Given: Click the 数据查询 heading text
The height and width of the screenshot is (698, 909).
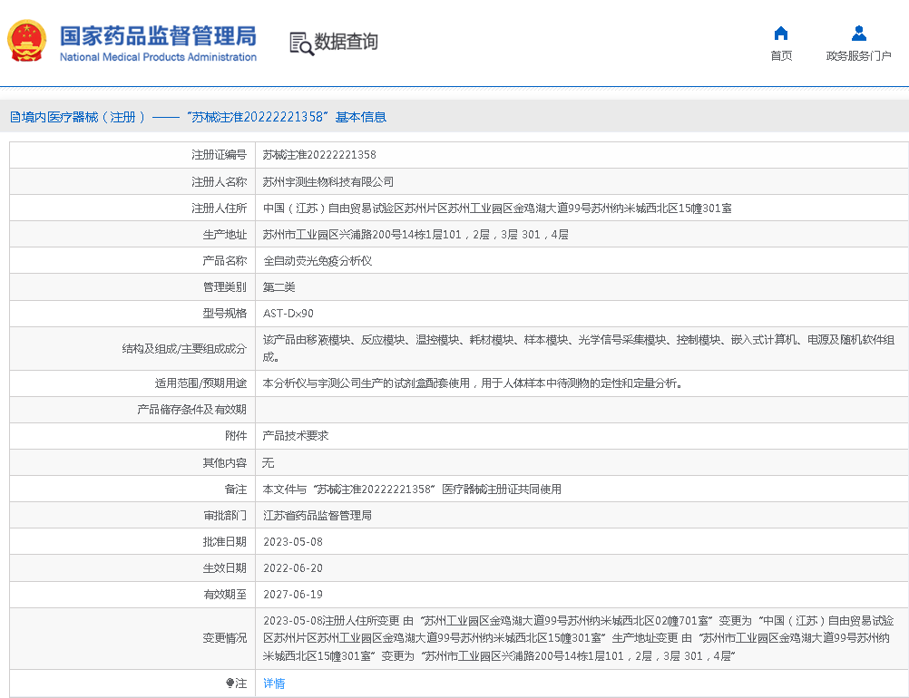Looking at the screenshot, I should 346,42.
